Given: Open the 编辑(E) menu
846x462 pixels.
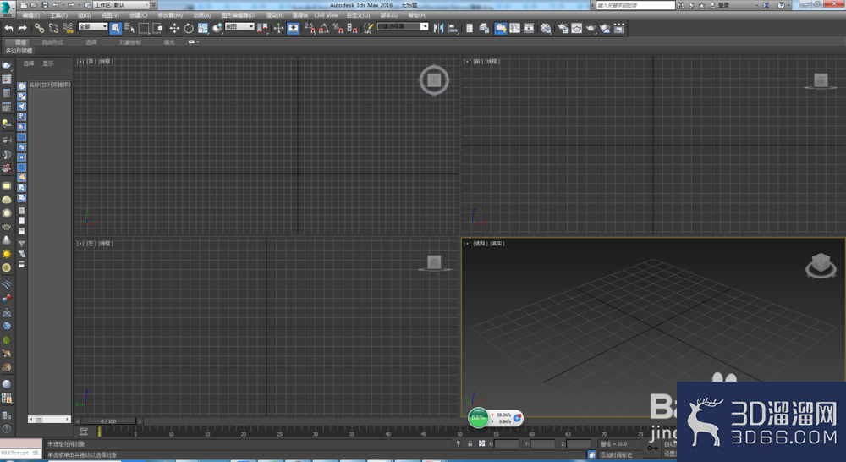Looking at the screenshot, I should [x=30, y=15].
